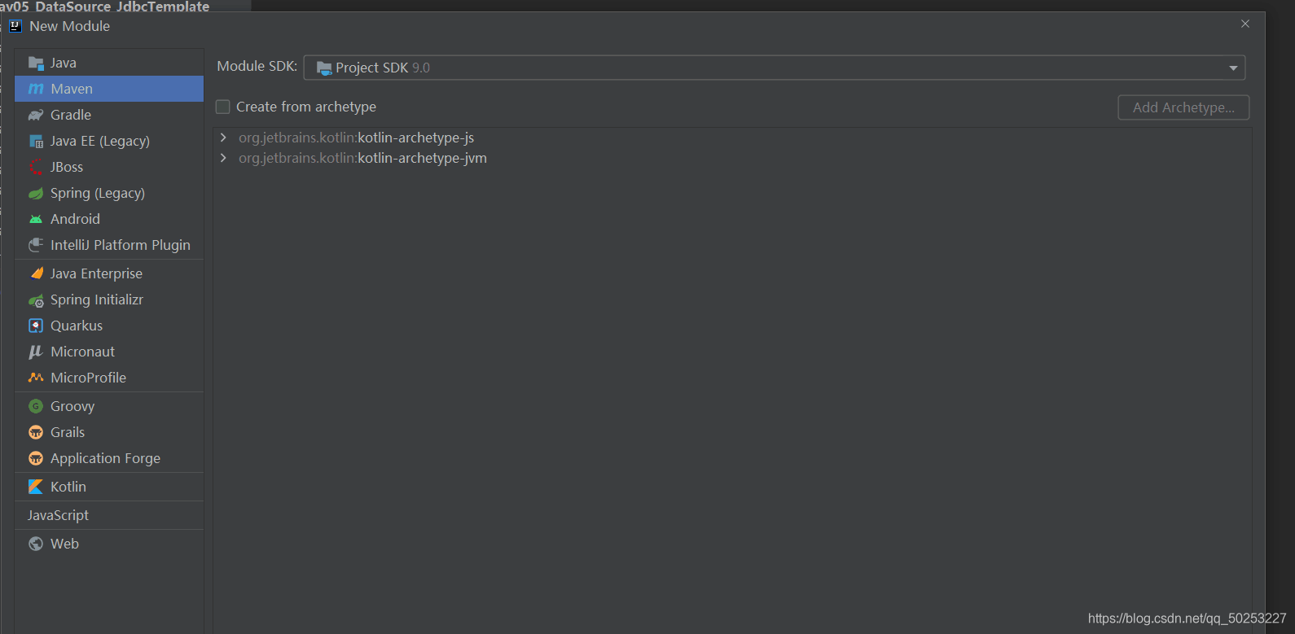Click the Java EE (Legacy) icon
1295x634 pixels.
point(36,141)
